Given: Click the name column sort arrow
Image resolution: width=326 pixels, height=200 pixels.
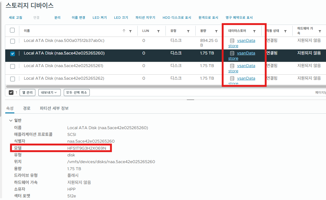Looking at the screenshot, I should (124, 31).
